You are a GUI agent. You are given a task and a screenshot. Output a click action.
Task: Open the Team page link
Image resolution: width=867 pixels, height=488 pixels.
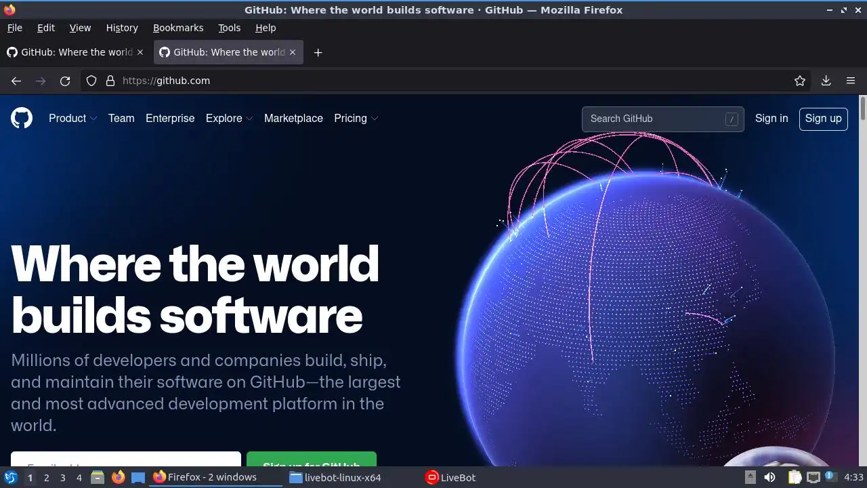click(x=121, y=118)
